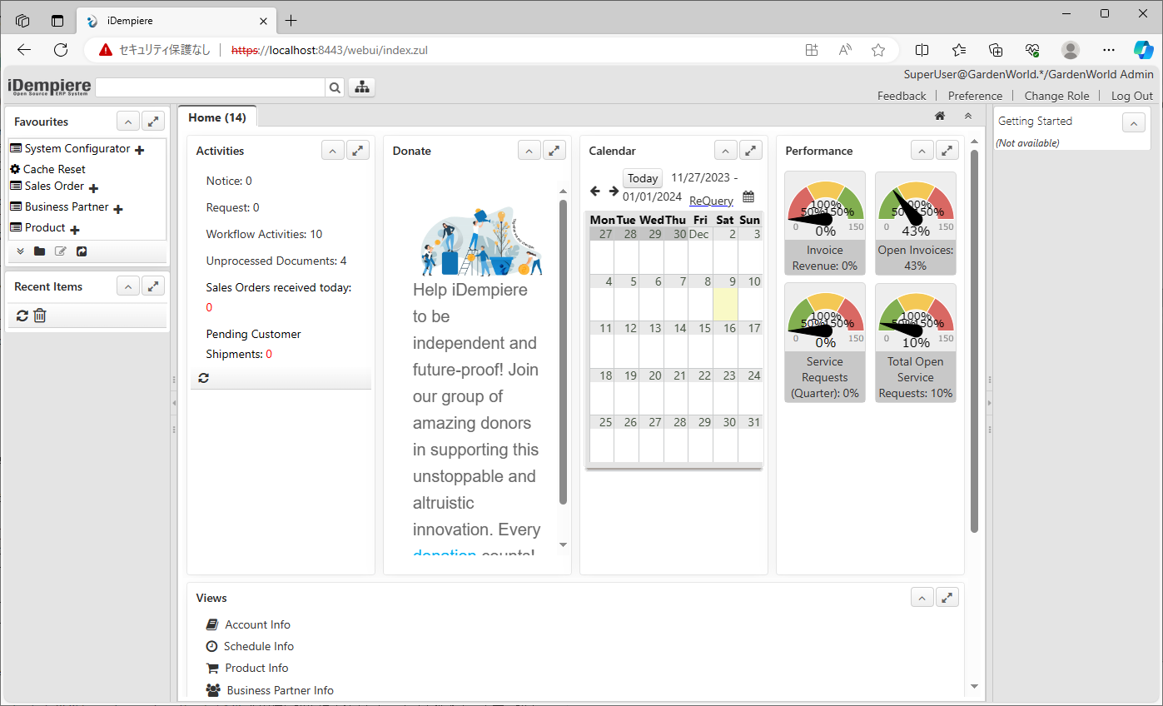This screenshot has width=1163, height=706.
Task: Maximize the Recent Items panel
Action: (x=153, y=286)
